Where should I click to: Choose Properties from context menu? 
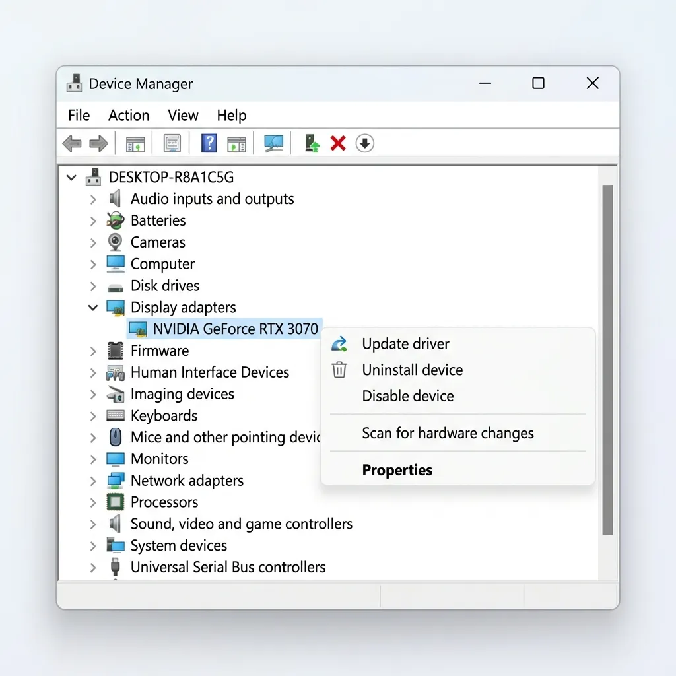coord(458,470)
